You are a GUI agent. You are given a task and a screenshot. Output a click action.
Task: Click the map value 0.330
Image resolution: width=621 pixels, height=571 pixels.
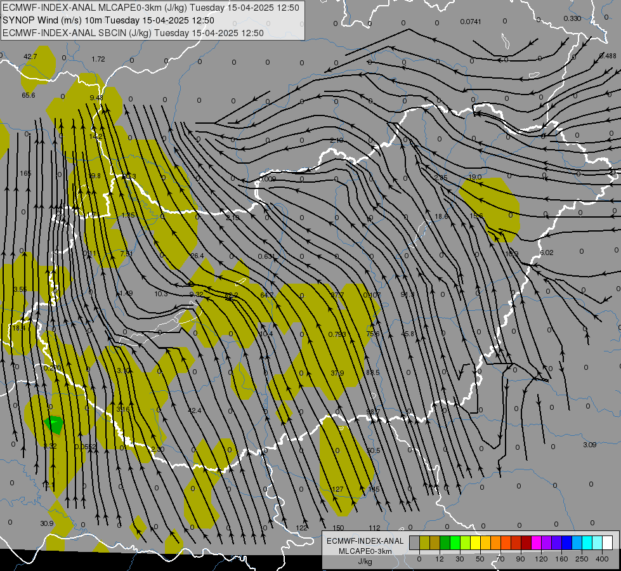572,18
